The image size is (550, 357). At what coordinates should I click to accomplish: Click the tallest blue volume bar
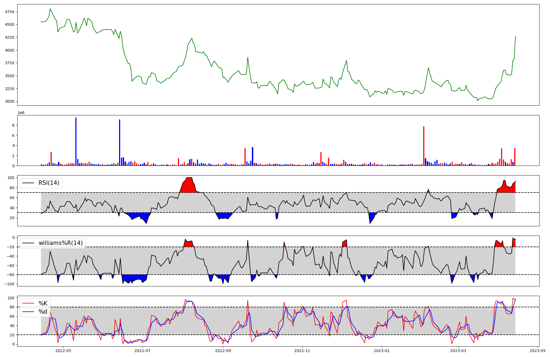(76, 141)
